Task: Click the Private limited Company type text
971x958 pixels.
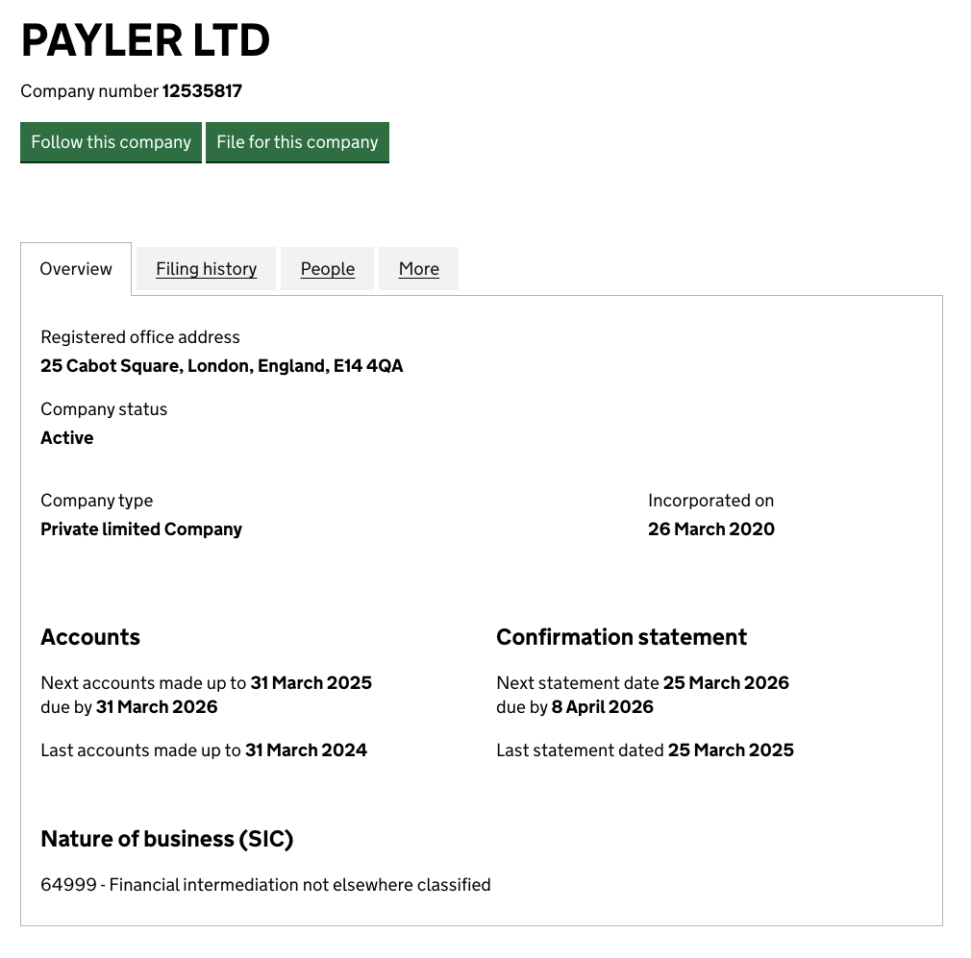Action: tap(141, 529)
